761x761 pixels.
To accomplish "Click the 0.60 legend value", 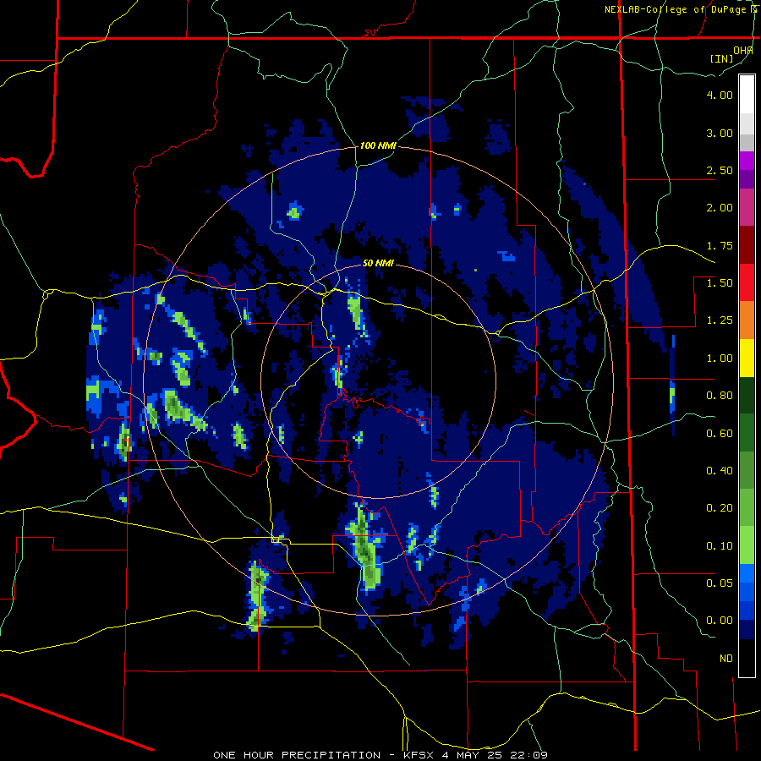I will [720, 434].
